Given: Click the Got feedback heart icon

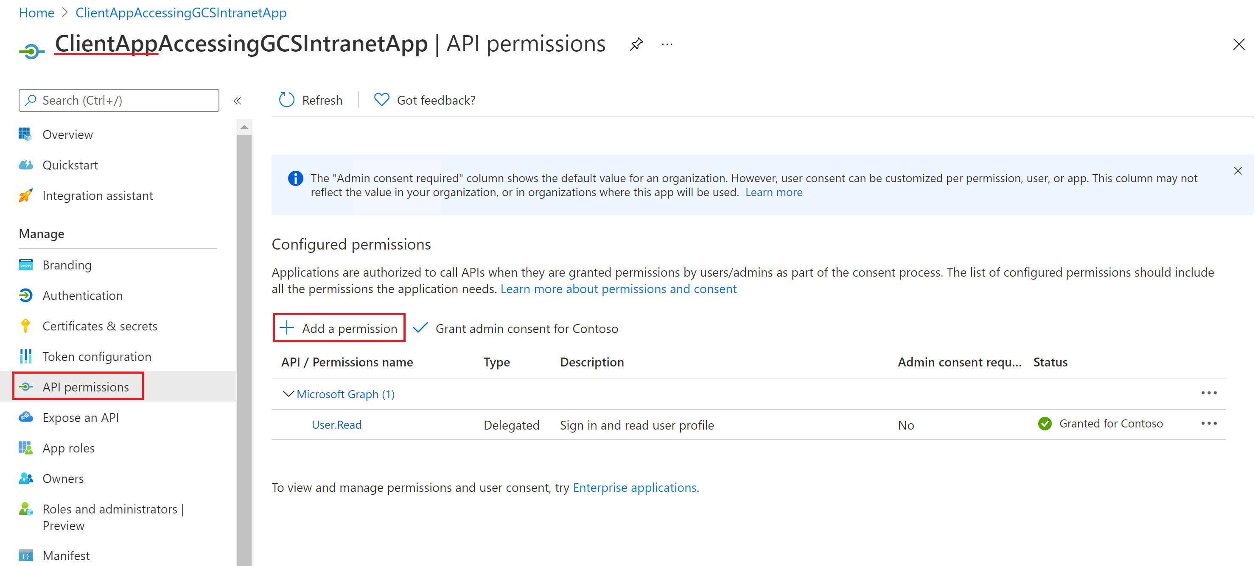Looking at the screenshot, I should coord(381,100).
